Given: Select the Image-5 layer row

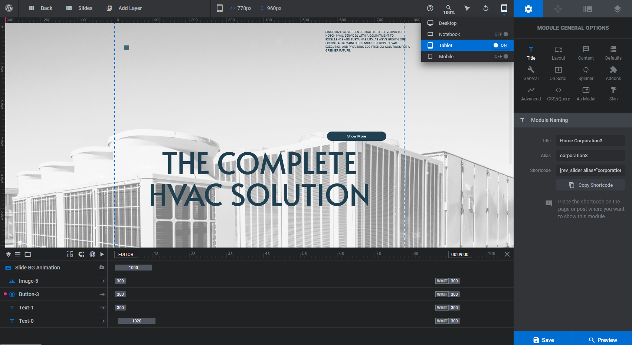Looking at the screenshot, I should (x=54, y=281).
